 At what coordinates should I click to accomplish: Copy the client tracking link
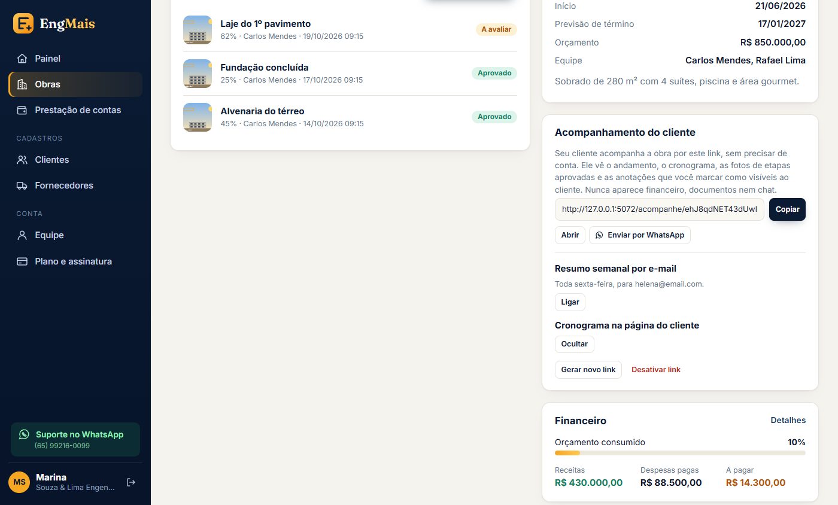787,209
